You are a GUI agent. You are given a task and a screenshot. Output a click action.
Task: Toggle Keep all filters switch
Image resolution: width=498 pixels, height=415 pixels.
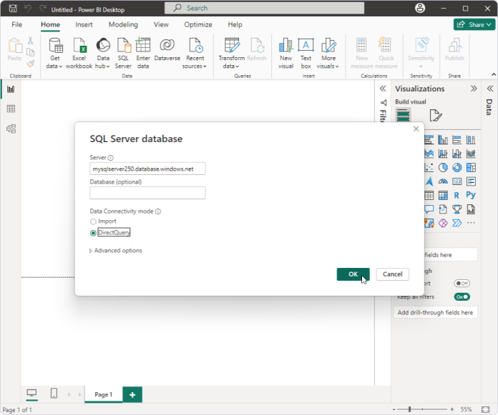462,296
